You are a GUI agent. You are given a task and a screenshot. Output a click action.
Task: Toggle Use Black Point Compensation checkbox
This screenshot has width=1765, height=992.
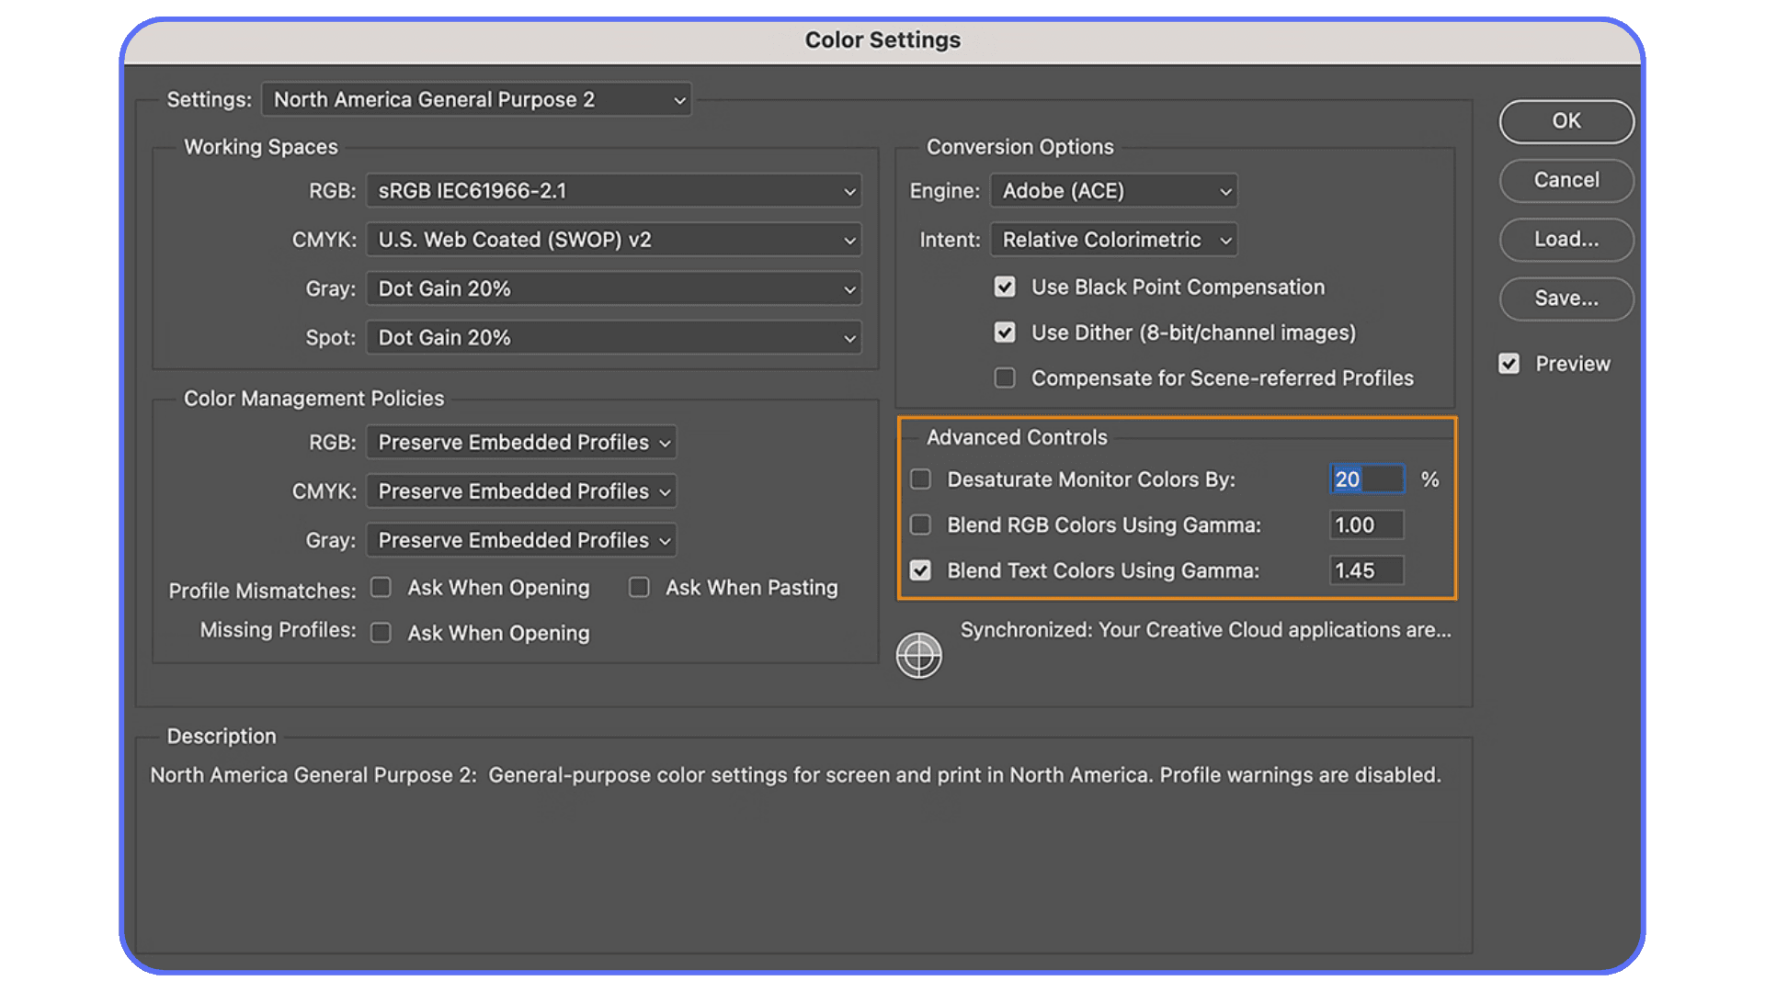click(1005, 287)
